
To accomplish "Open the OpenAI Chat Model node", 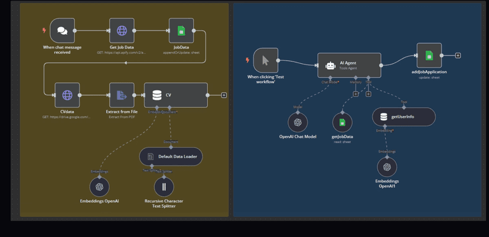I will (298, 122).
